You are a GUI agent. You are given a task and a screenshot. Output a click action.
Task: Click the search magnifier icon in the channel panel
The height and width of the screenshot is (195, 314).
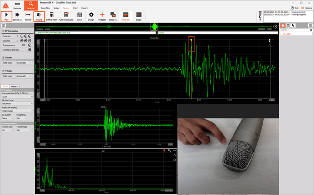(x=311, y=30)
